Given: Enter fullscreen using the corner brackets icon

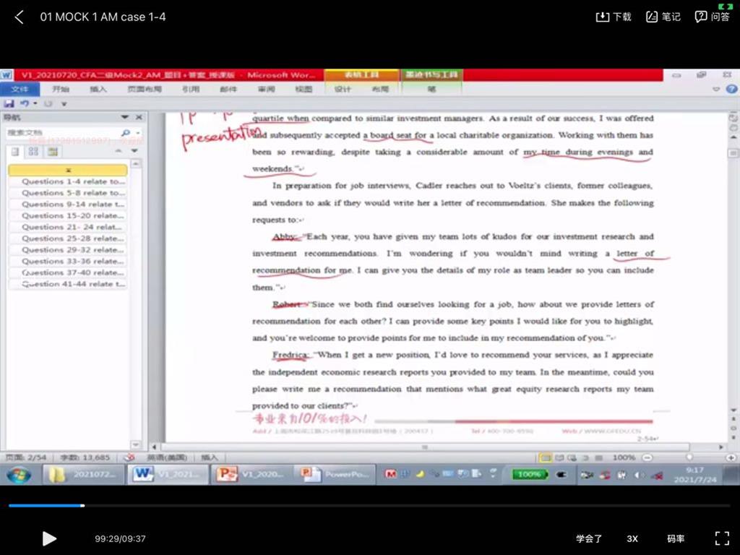Looking at the screenshot, I should pos(721,538).
